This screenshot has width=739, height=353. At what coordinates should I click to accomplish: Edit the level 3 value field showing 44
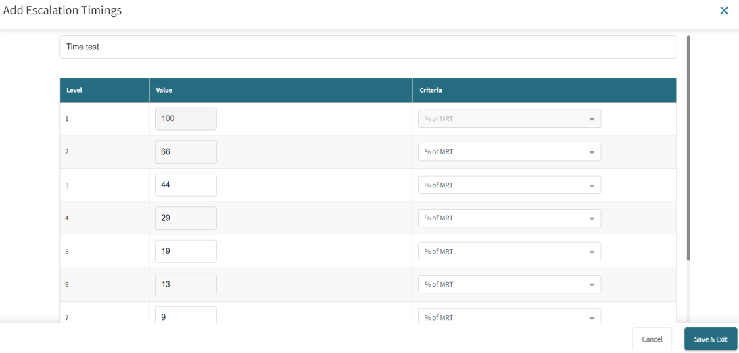click(186, 185)
